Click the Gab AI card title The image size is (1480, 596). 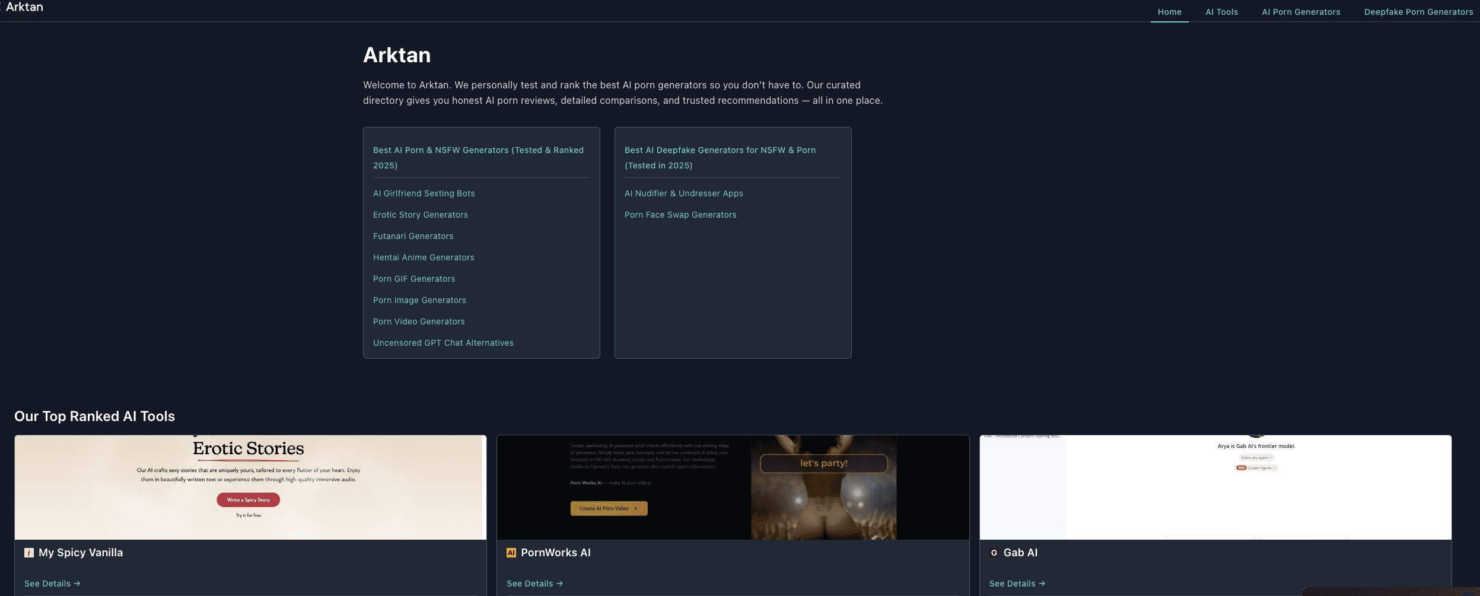click(x=1020, y=553)
